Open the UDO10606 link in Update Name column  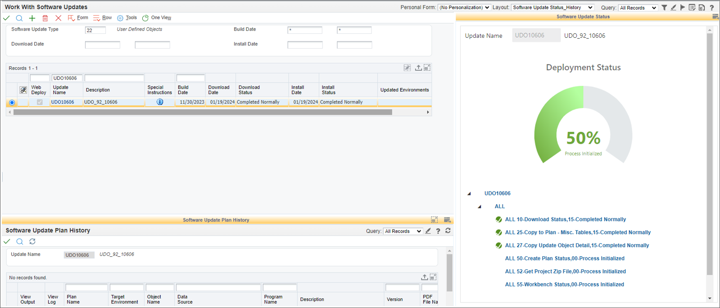point(63,102)
